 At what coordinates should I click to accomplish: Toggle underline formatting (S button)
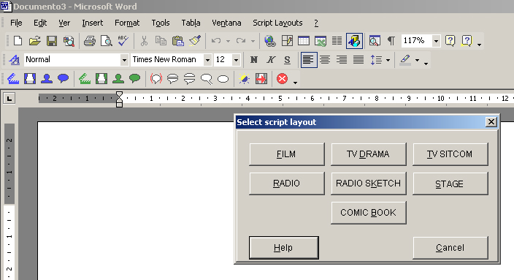pos(287,60)
